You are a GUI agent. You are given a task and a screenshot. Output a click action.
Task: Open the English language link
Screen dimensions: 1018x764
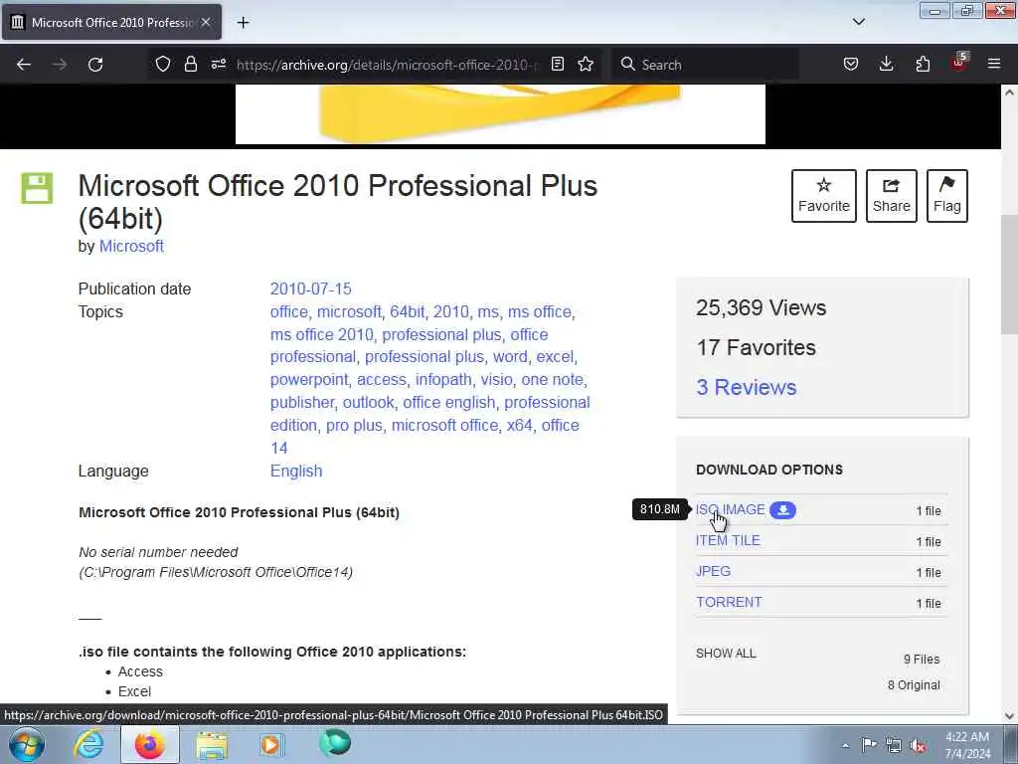coord(296,471)
